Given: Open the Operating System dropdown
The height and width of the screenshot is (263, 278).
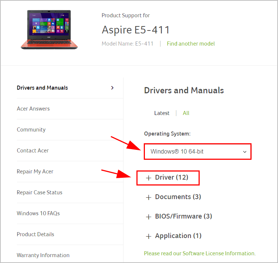Looking at the screenshot, I should coord(197,151).
